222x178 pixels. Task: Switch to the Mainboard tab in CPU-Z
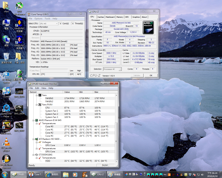[x=110, y=17]
